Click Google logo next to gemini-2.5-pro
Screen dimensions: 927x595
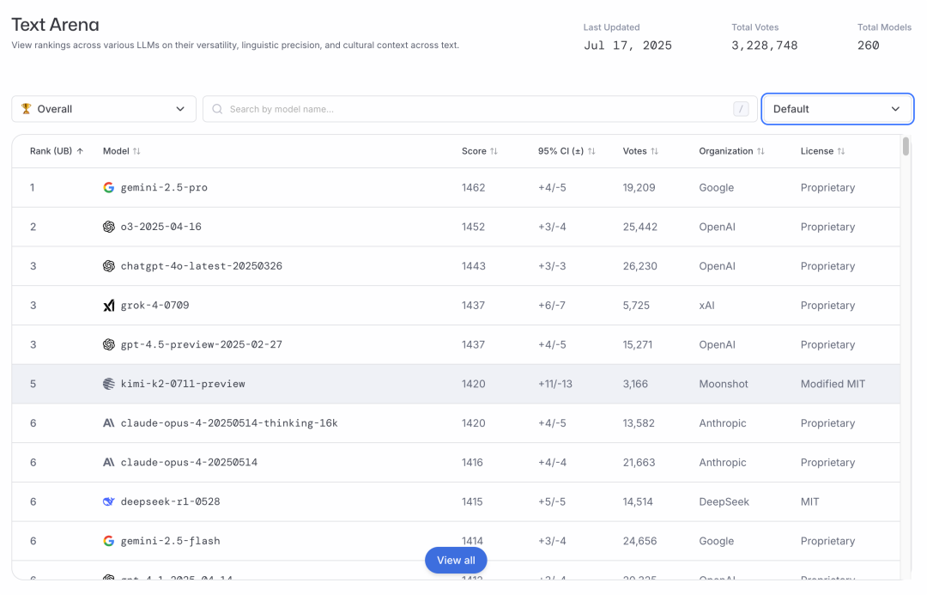[109, 187]
